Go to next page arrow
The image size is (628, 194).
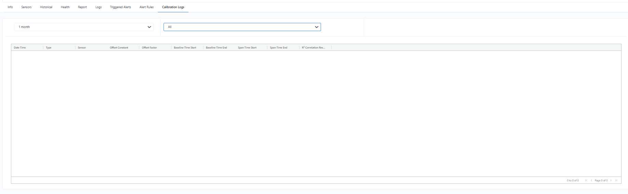click(x=611, y=180)
